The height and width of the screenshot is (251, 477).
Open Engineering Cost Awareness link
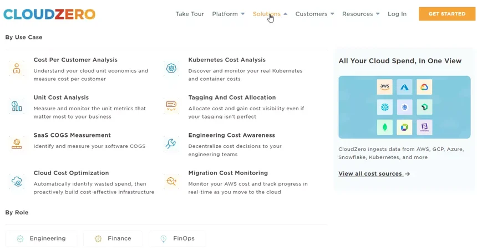click(231, 135)
